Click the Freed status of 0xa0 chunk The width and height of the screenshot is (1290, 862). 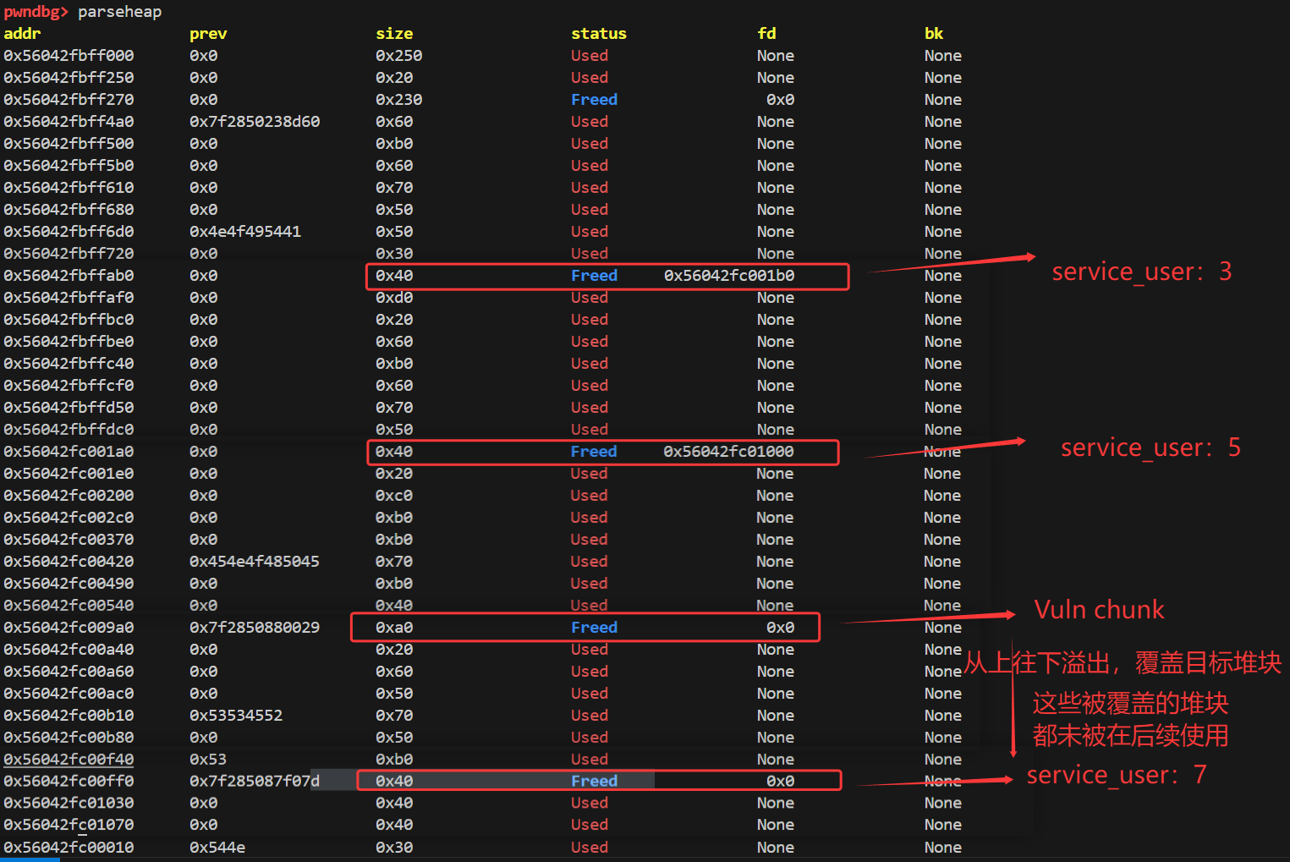click(594, 628)
